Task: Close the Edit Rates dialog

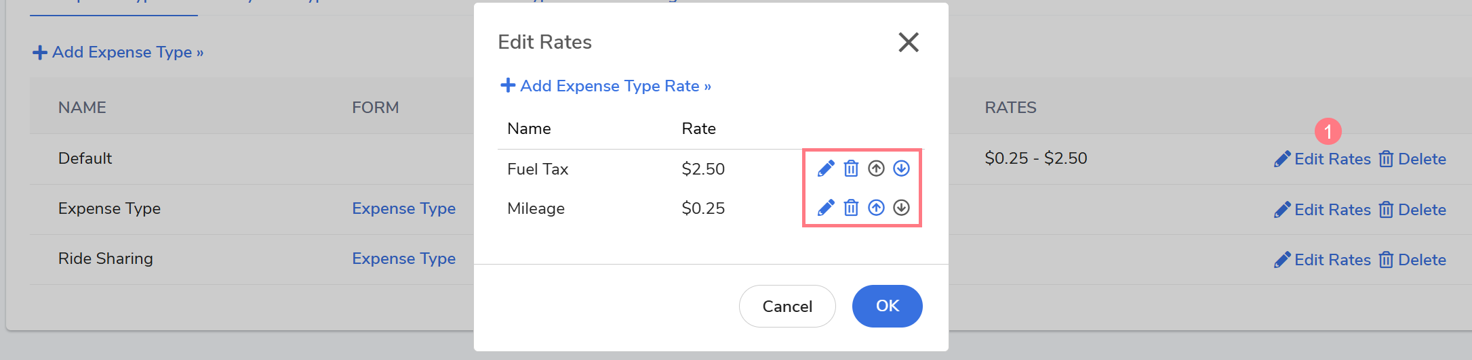Action: coord(908,42)
